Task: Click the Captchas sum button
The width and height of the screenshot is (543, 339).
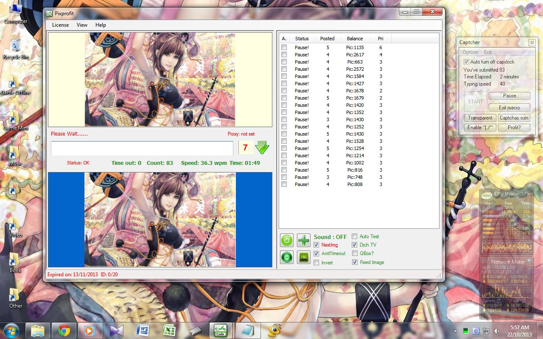Action: point(514,118)
